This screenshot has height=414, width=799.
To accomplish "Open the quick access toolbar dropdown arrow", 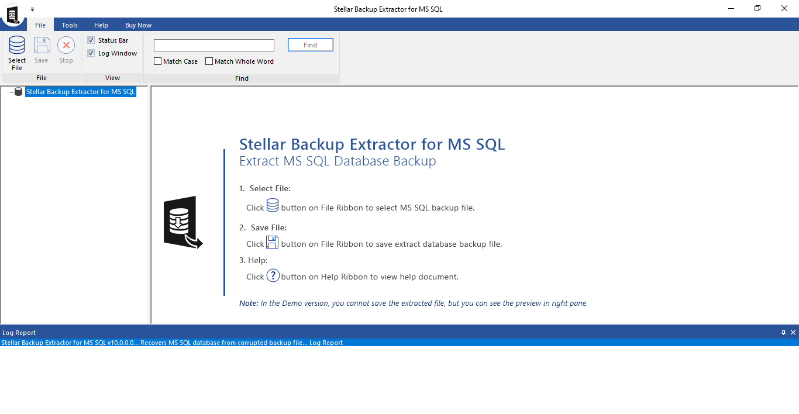I will pos(32,9).
